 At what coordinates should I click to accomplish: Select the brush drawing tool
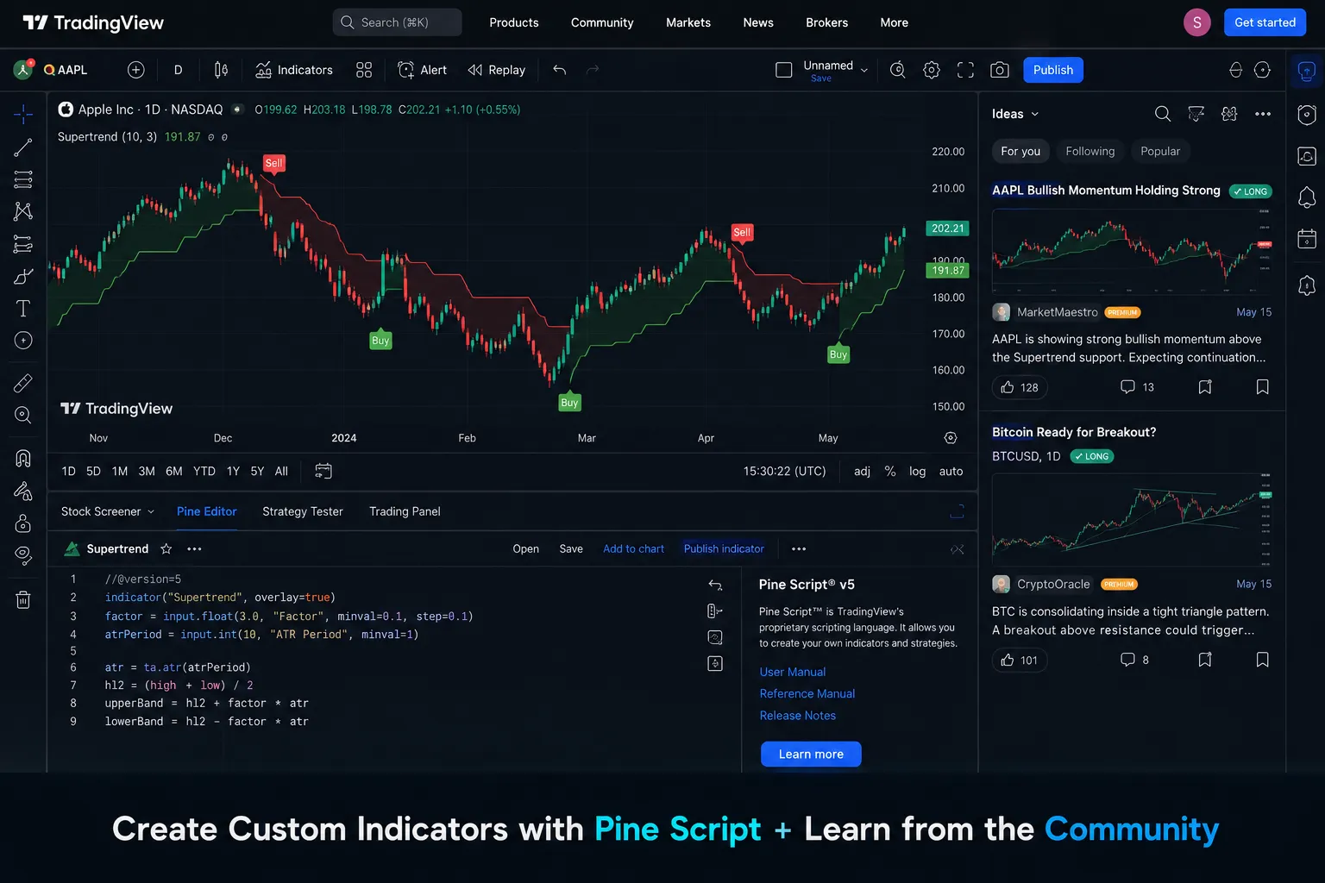(23, 276)
